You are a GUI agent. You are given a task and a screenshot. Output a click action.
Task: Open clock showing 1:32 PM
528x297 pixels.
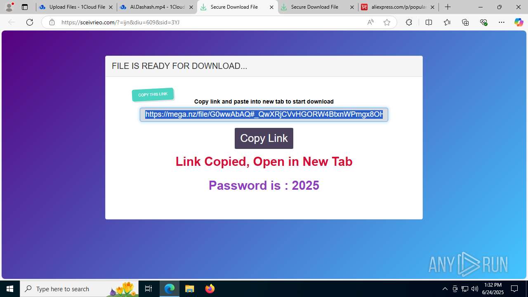coord(493,289)
